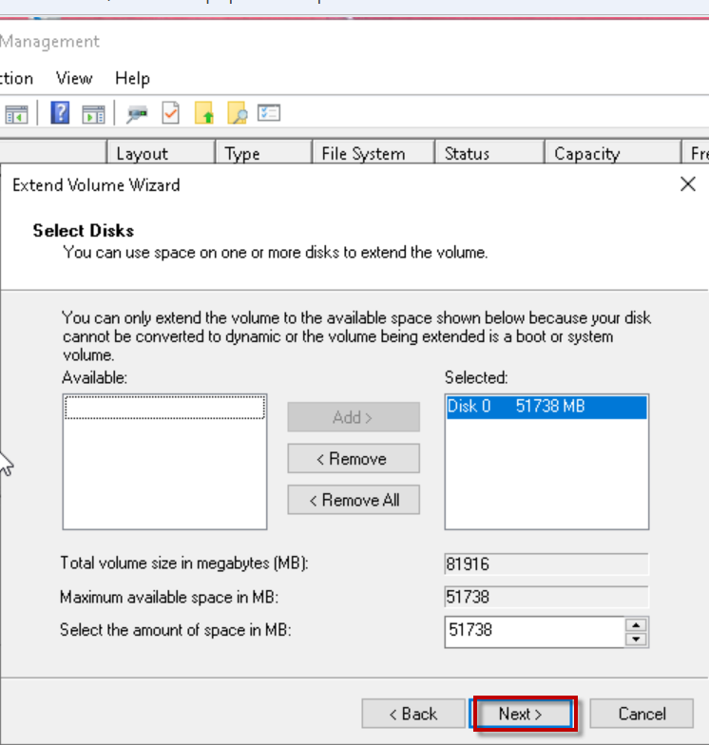Click the folder with green arrow icon
Image resolution: width=709 pixels, height=745 pixels.
(x=204, y=114)
